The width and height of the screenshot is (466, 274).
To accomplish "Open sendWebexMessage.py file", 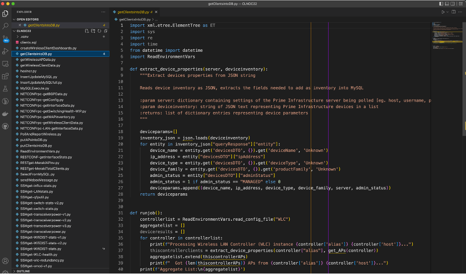I will [x=39, y=180].
